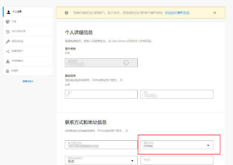Expand the preferred language 英语 dropdown
The height and width of the screenshot is (165, 233).
pos(101,160)
